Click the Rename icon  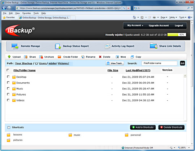[x=83, y=57]
